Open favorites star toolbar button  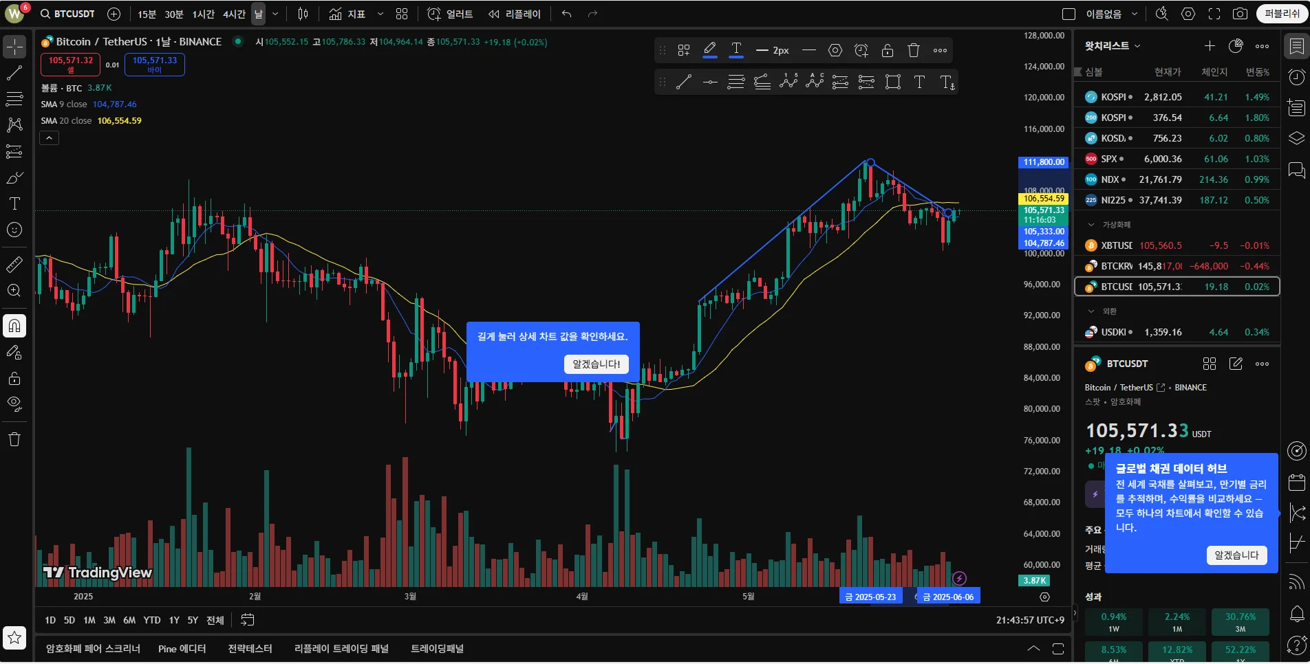tap(14, 638)
